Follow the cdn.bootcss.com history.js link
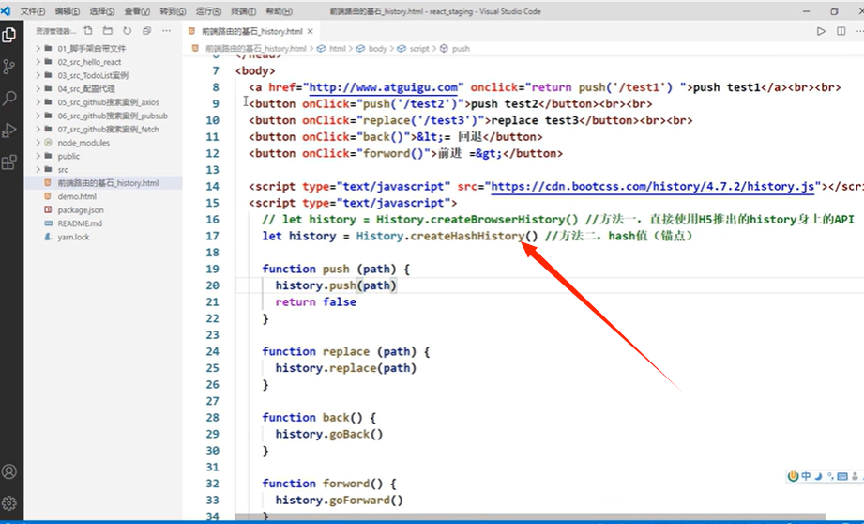The width and height of the screenshot is (864, 524). 652,187
